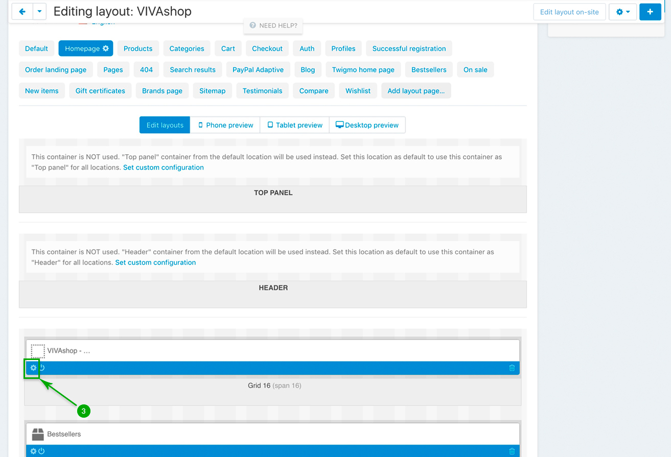Screen dimensions: 671x457
Task: Click Set custom configuration for Top panel
Action: click(x=163, y=167)
